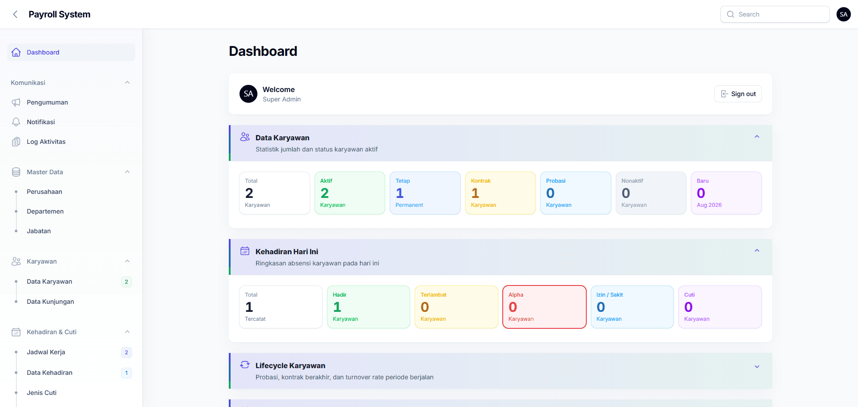This screenshot has height=407, width=858.
Task: Click the Alpha attendance card
Action: pos(544,307)
